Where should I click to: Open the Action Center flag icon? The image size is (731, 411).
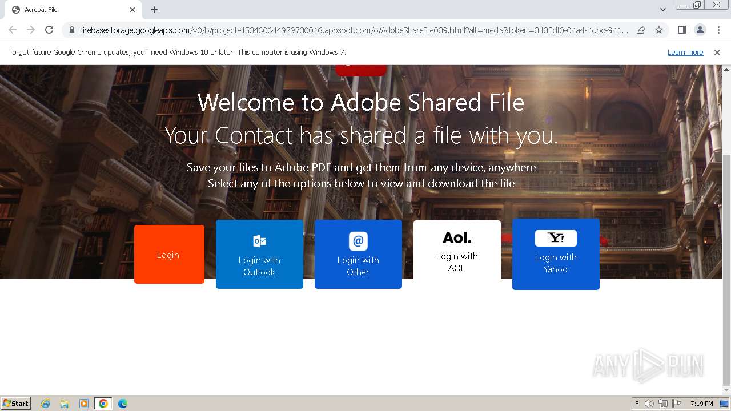tap(677, 404)
